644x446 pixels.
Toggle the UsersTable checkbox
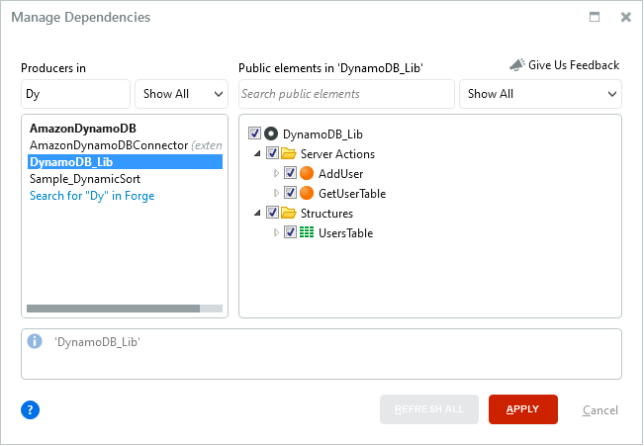point(290,232)
